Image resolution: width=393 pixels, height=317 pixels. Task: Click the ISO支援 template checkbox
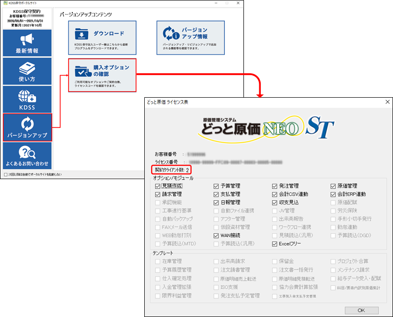[216, 287]
